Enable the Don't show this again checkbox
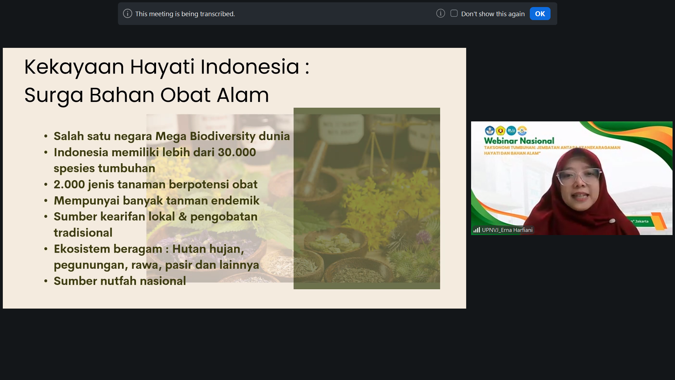This screenshot has width=675, height=380. click(x=454, y=13)
